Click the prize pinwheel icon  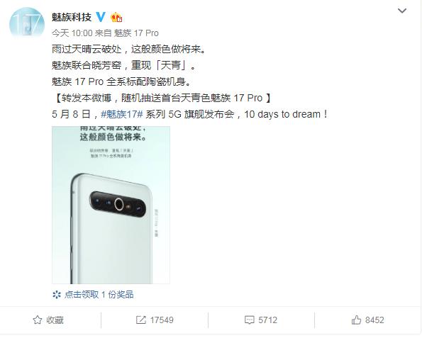coord(57,295)
